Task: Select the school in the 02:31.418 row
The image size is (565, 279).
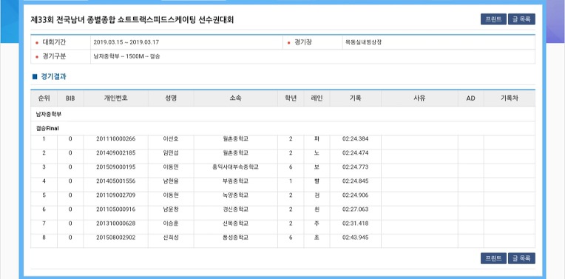Action: 236,223
